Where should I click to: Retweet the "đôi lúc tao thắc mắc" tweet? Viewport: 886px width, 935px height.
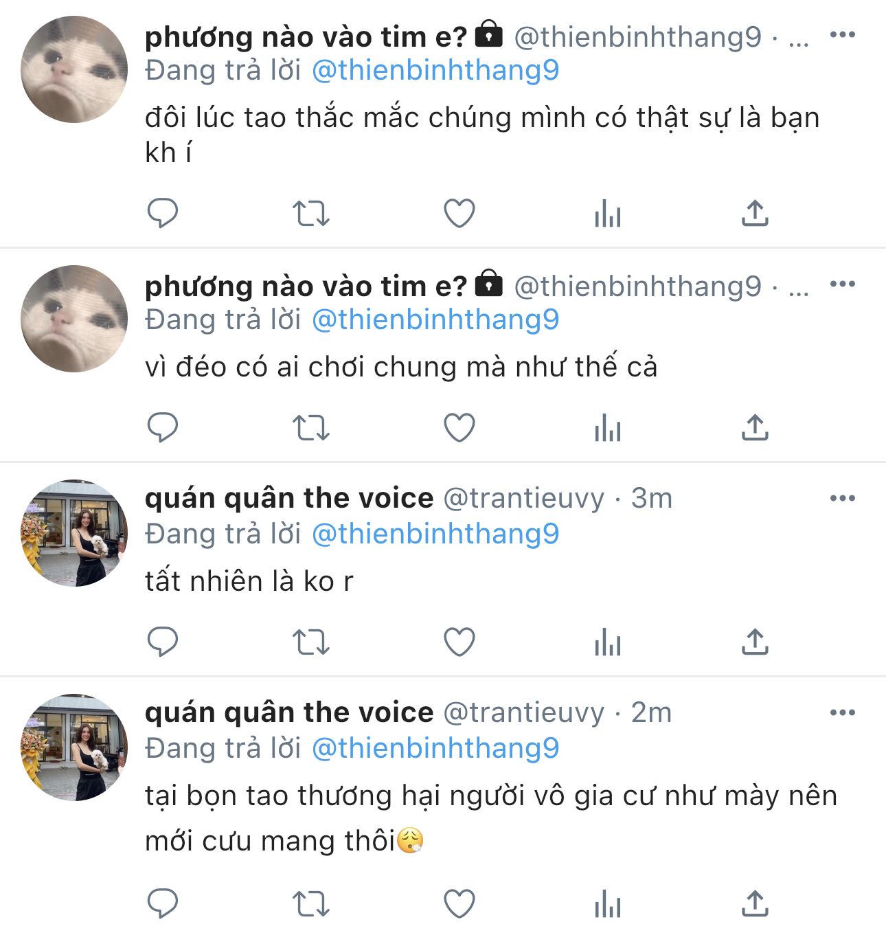pos(311,213)
